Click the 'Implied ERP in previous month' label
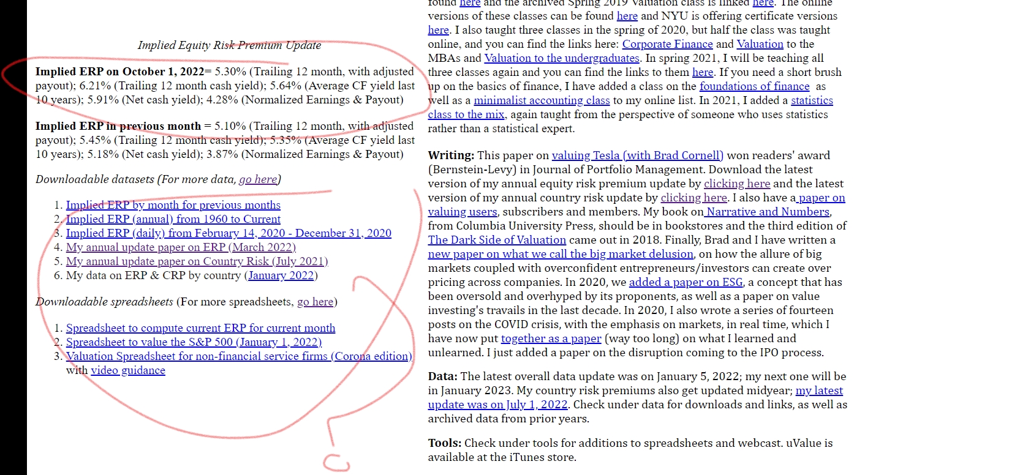The height and width of the screenshot is (475, 1020). coord(118,126)
